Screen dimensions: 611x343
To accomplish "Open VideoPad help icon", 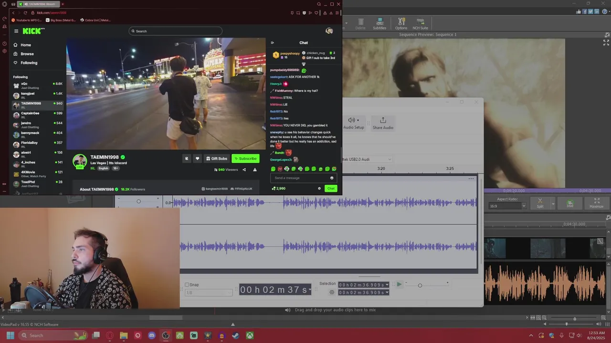I will point(606,11).
